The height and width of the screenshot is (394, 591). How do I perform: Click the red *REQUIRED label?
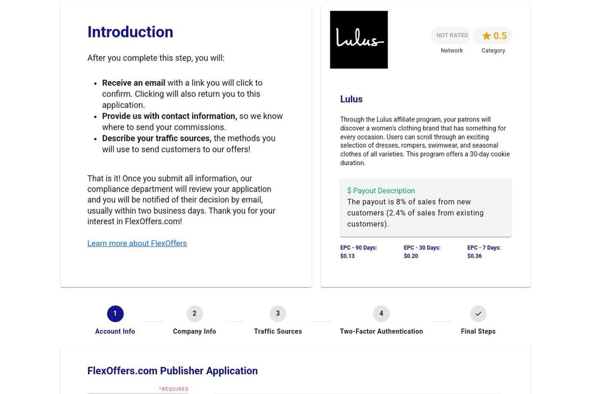[173, 389]
